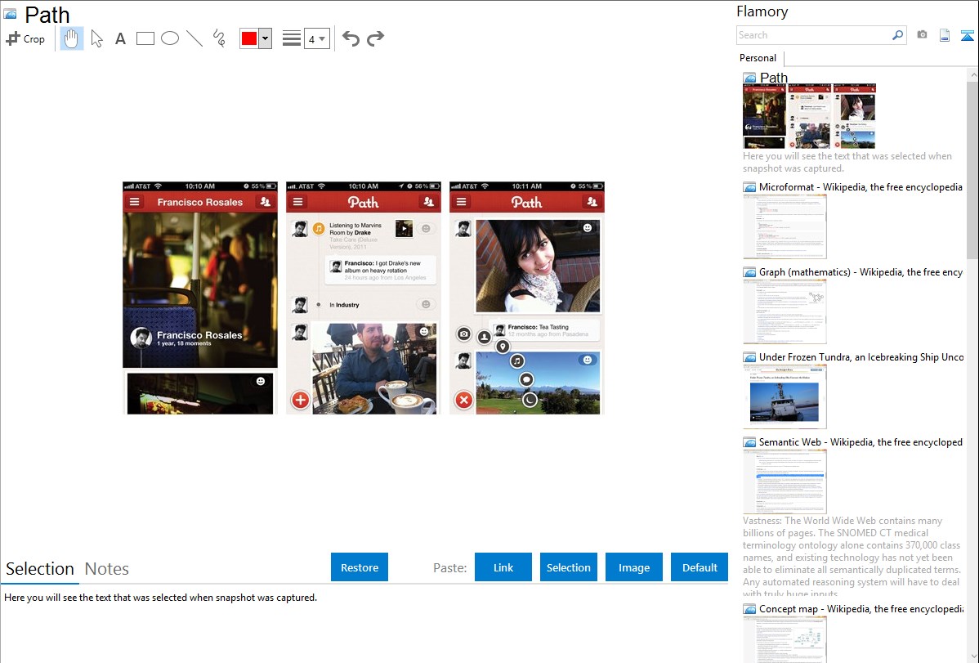Open the Concept map snapshot thumbnail

click(x=785, y=638)
